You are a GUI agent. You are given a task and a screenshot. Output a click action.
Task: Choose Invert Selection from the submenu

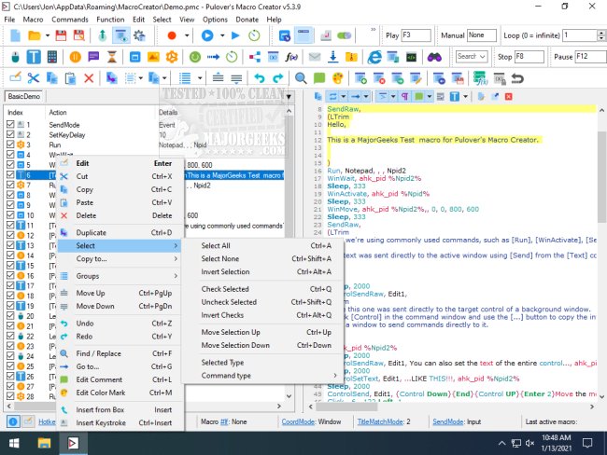(x=225, y=271)
